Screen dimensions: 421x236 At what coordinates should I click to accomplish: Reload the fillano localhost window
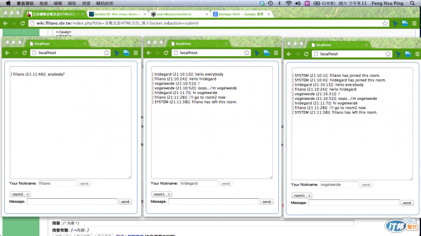coord(24,53)
